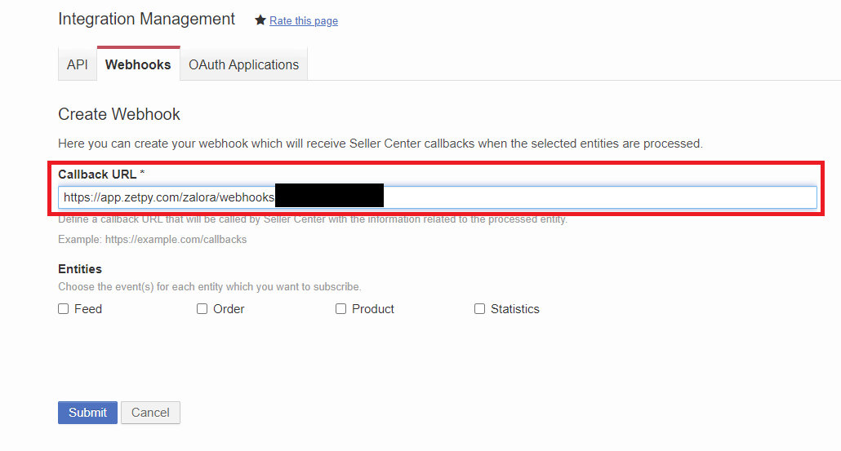Open the OAuth Applications tab
841x451 pixels.
pos(243,64)
